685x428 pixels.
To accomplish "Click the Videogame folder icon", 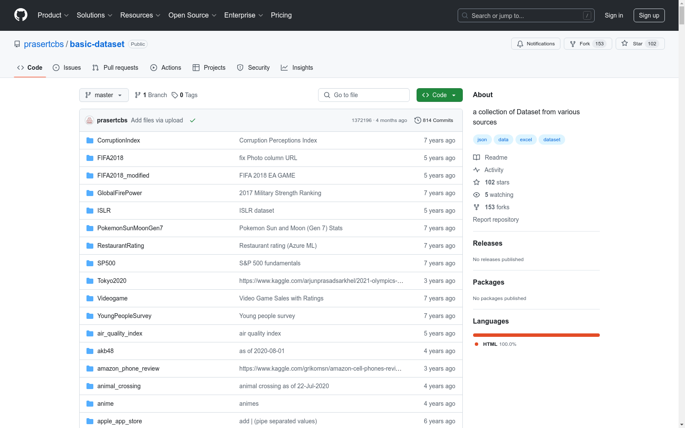I will pyautogui.click(x=90, y=298).
